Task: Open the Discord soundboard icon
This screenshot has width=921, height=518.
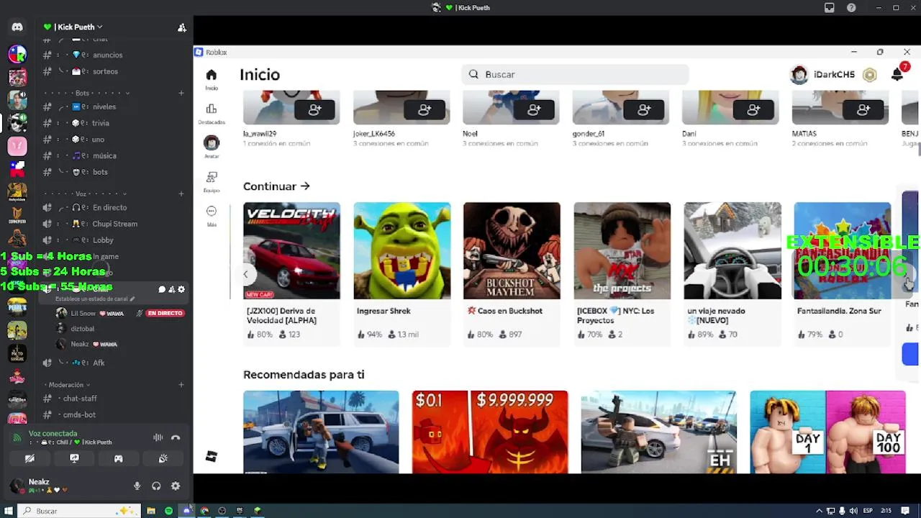Action: (163, 458)
